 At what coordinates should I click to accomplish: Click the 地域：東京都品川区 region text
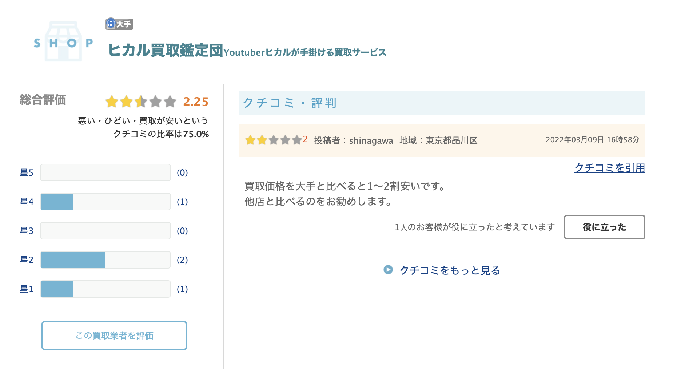(x=438, y=140)
